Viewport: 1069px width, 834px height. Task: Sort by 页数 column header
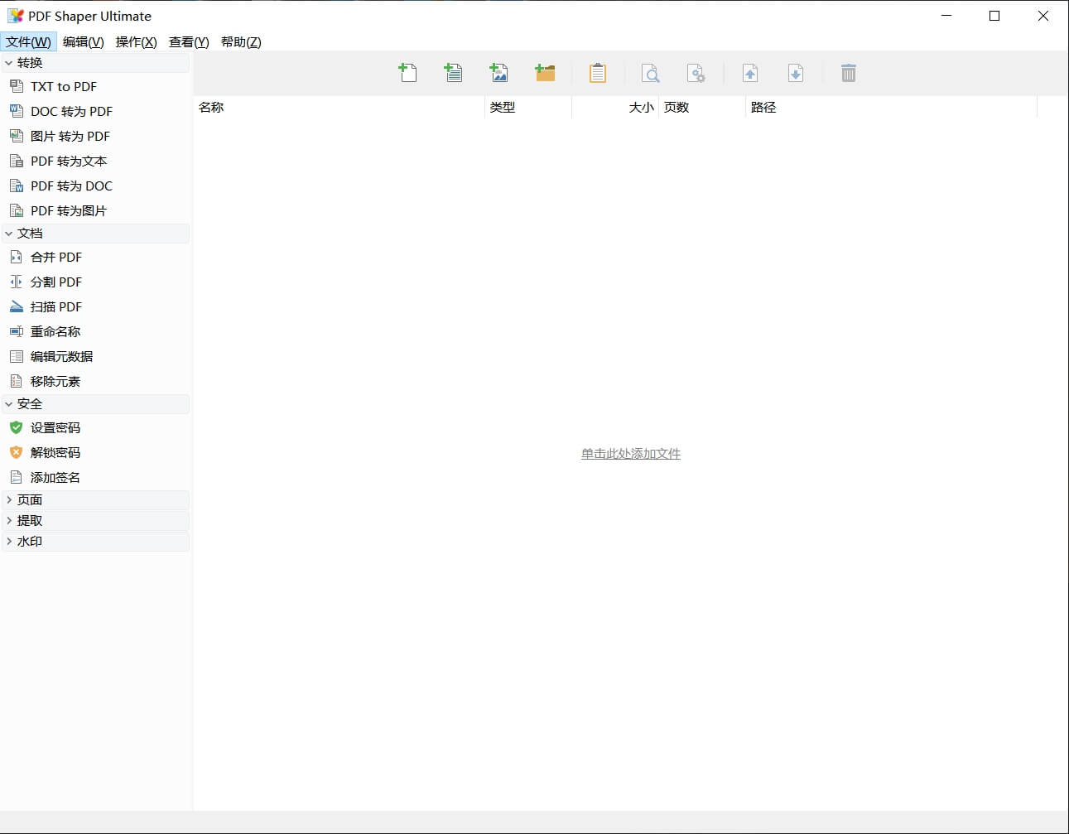(702, 108)
